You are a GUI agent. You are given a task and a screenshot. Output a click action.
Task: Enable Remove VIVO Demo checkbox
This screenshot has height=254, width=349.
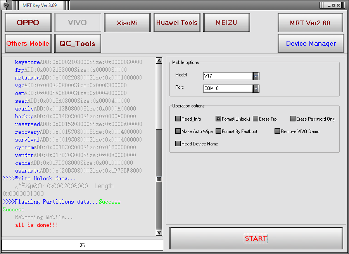point(277,131)
